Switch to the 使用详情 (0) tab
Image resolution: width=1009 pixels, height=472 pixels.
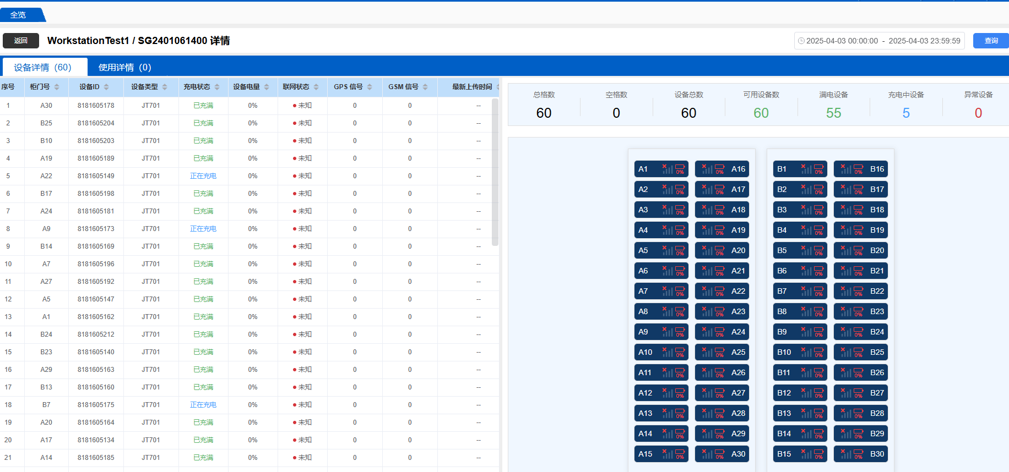coord(124,67)
